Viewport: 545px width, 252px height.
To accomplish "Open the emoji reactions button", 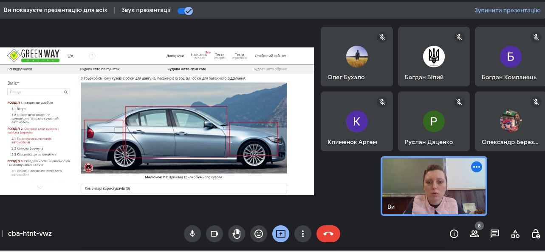I will [x=259, y=233].
